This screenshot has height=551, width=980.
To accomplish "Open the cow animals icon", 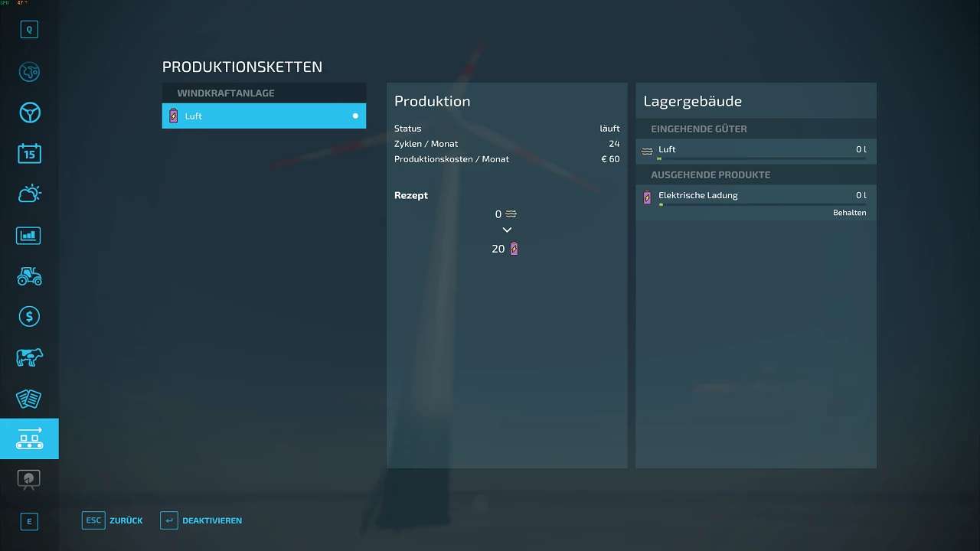I will pos(29,357).
